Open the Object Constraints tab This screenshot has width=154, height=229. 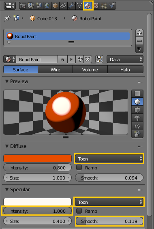63,6
